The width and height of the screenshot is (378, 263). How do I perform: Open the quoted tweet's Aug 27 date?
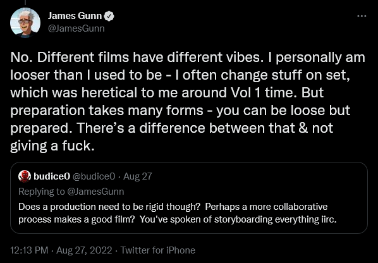(x=138, y=176)
